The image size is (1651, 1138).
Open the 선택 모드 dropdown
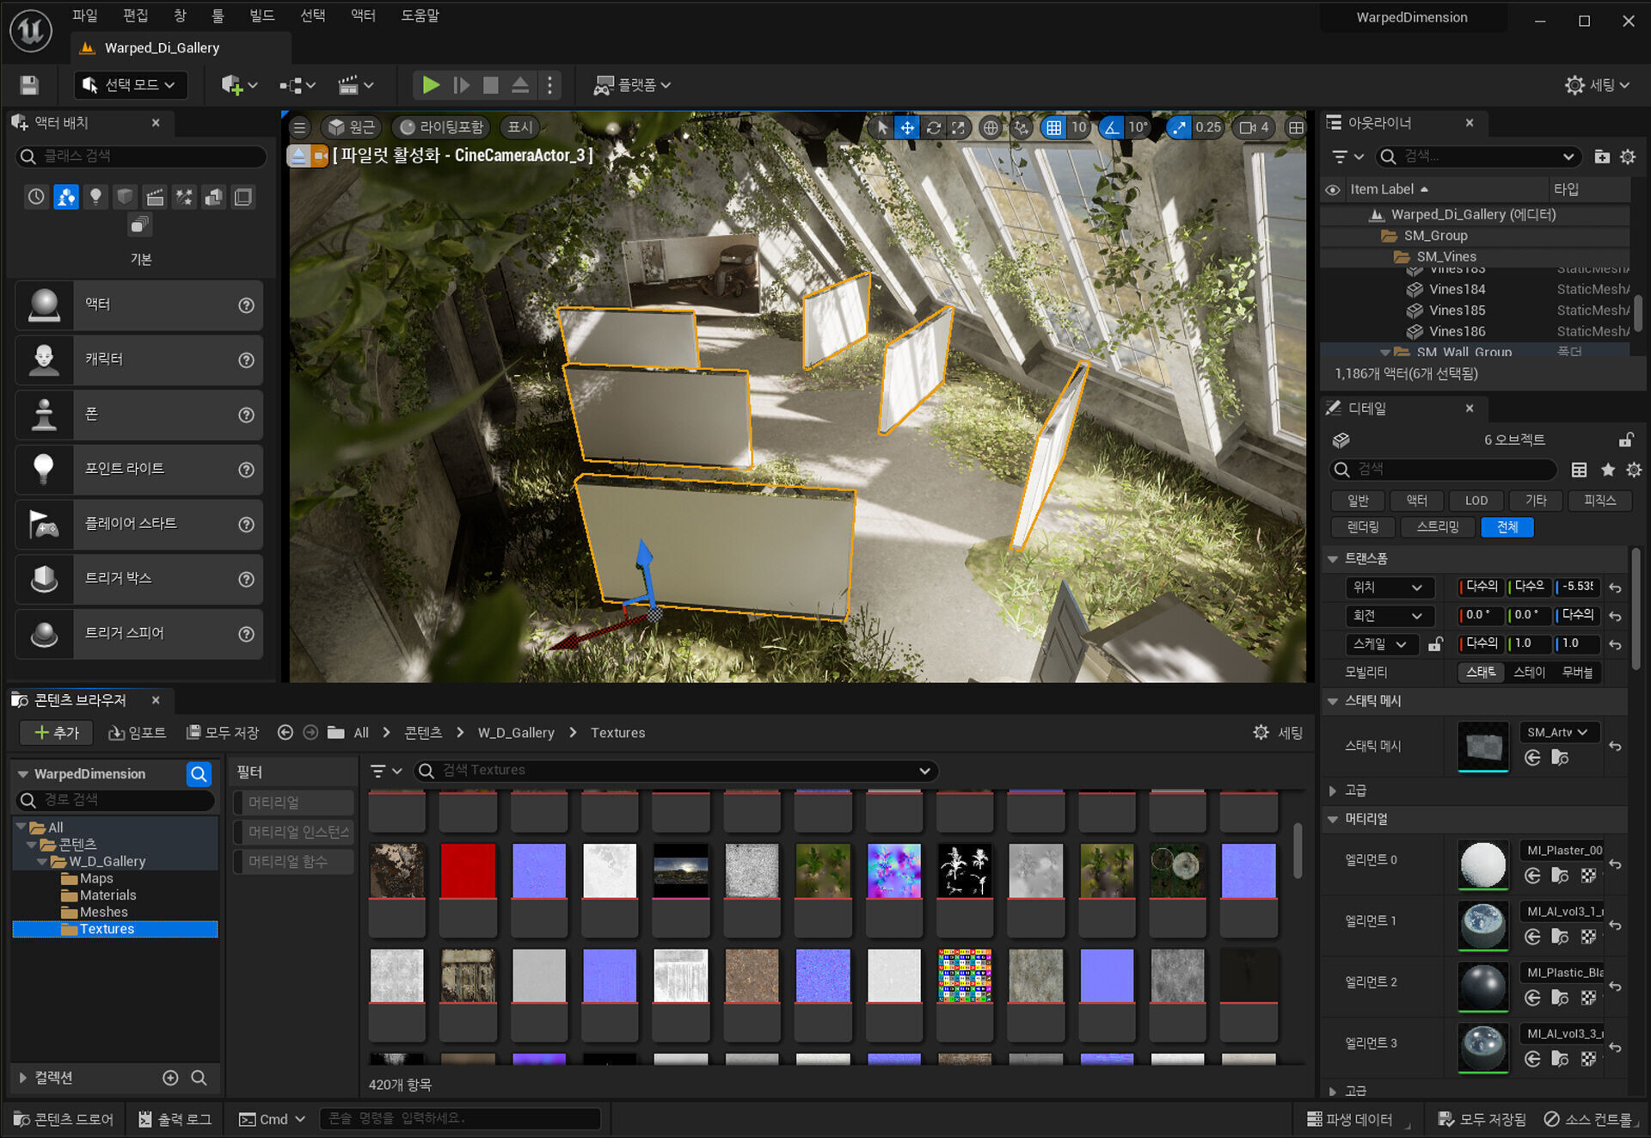pyautogui.click(x=130, y=85)
